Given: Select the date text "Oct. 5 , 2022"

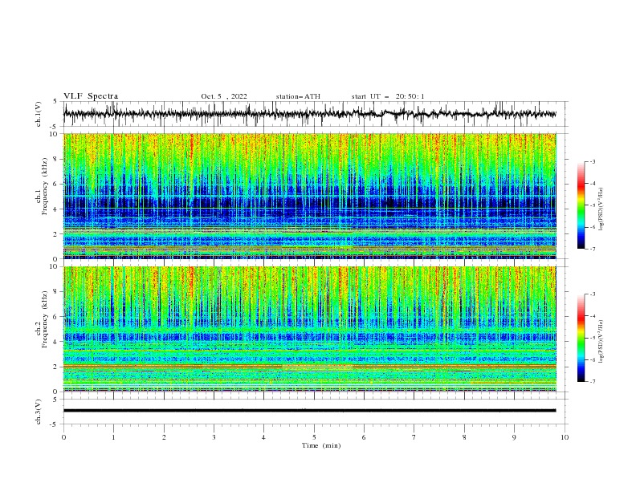Looking at the screenshot, I should coord(224,96).
